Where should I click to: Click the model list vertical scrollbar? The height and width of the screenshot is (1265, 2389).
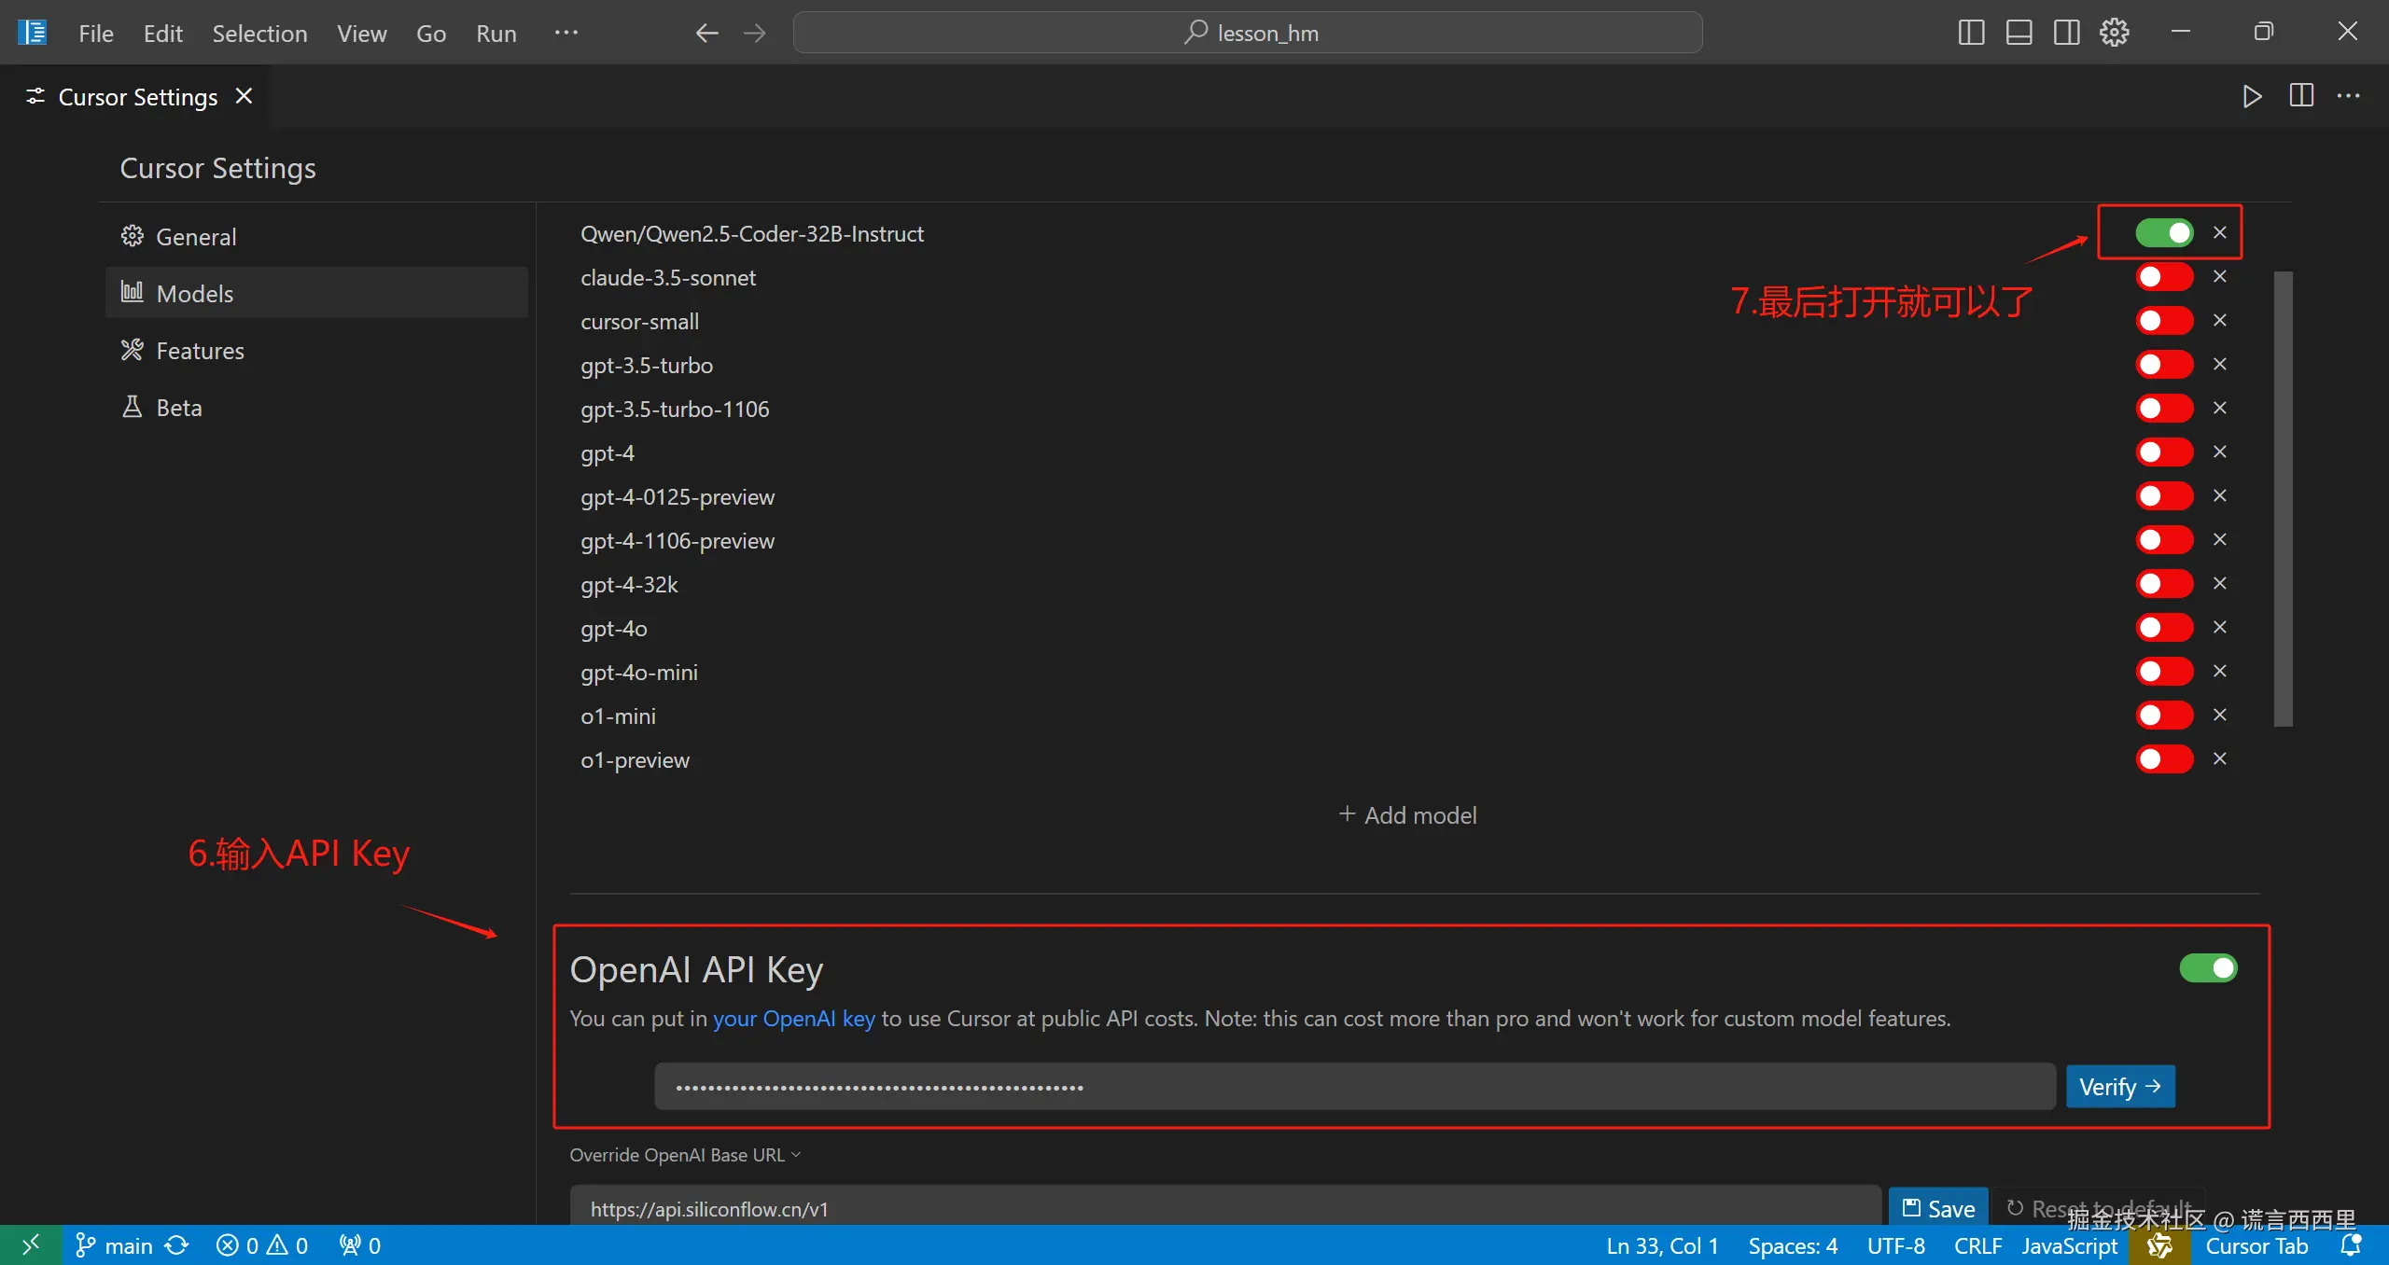pyautogui.click(x=2283, y=498)
